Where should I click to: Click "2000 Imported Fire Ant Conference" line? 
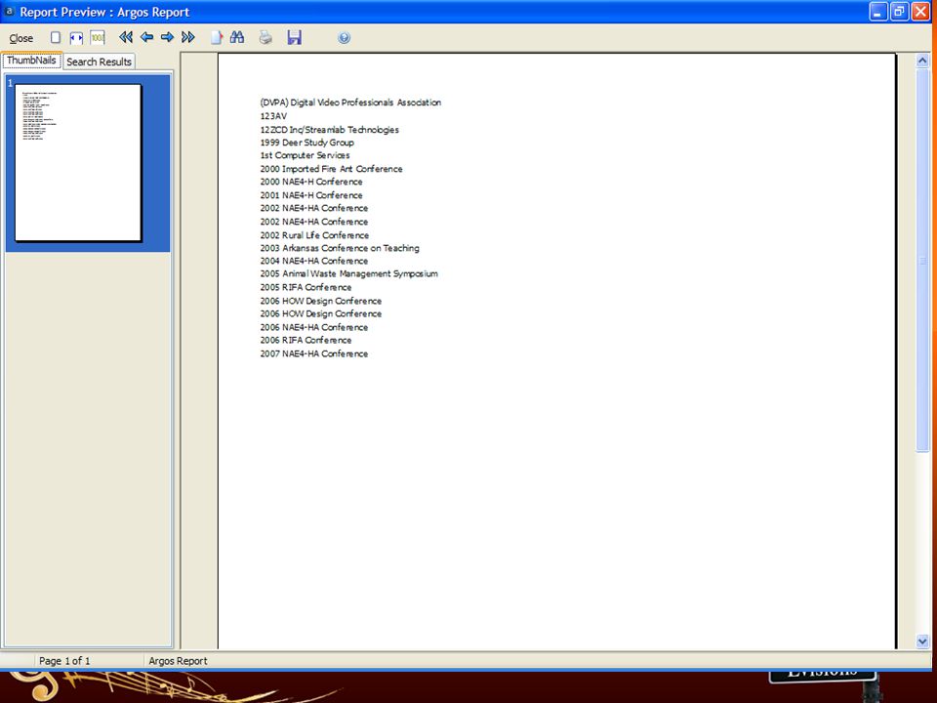331,169
